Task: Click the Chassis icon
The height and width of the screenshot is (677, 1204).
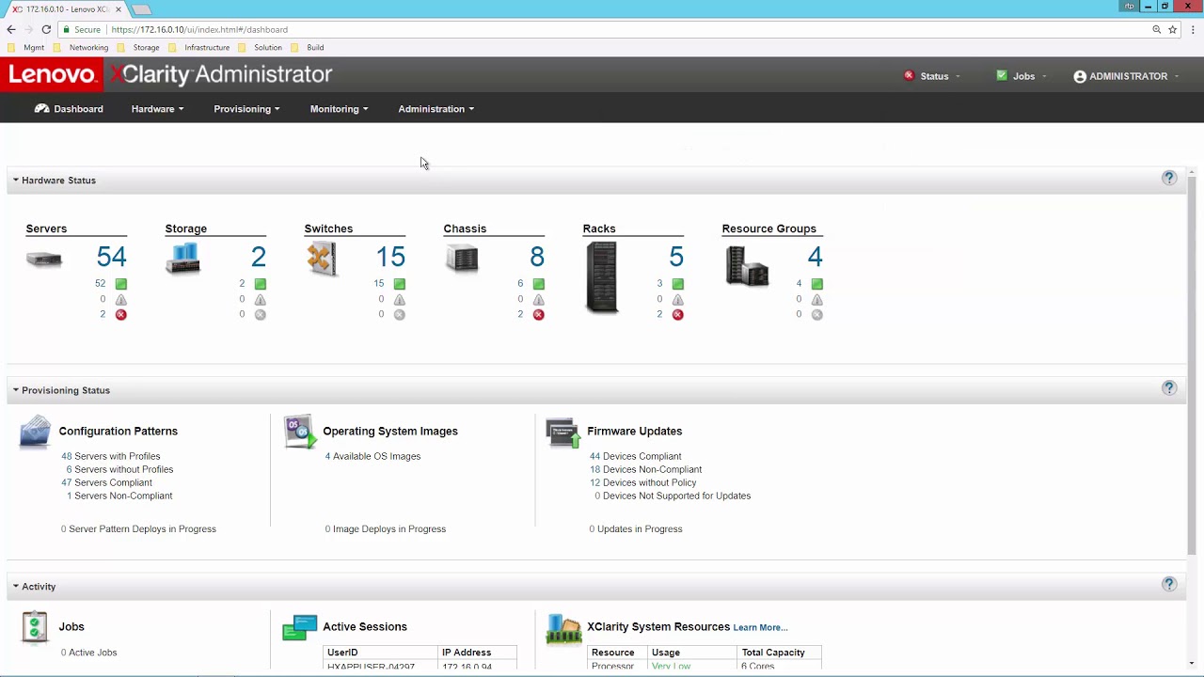Action: click(462, 259)
